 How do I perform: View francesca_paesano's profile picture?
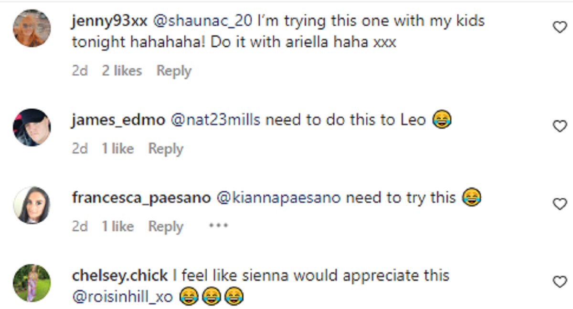pos(32,205)
